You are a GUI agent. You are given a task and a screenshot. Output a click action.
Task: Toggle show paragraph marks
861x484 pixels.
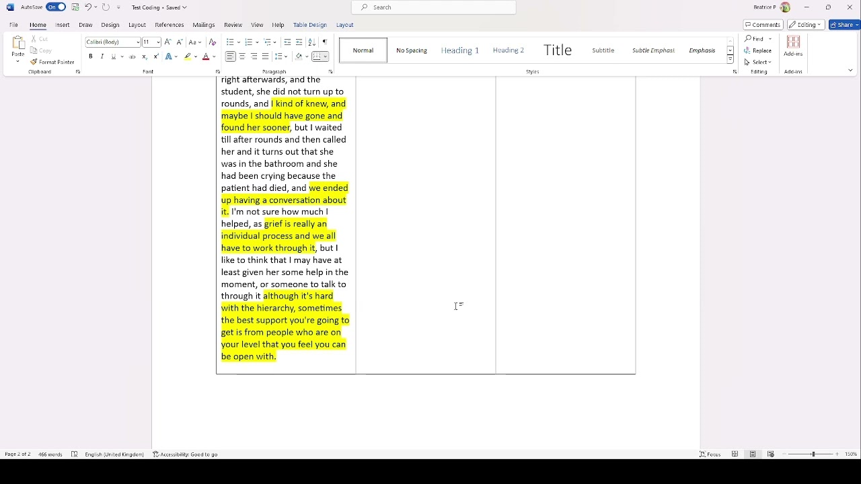pyautogui.click(x=324, y=42)
